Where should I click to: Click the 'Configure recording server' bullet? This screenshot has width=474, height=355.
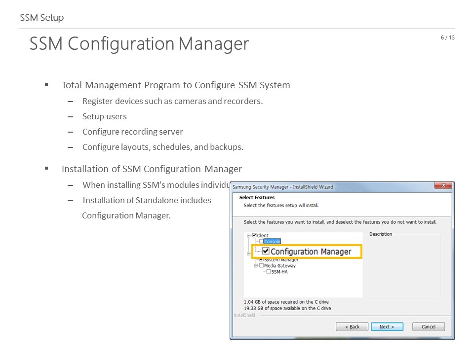[x=133, y=132]
